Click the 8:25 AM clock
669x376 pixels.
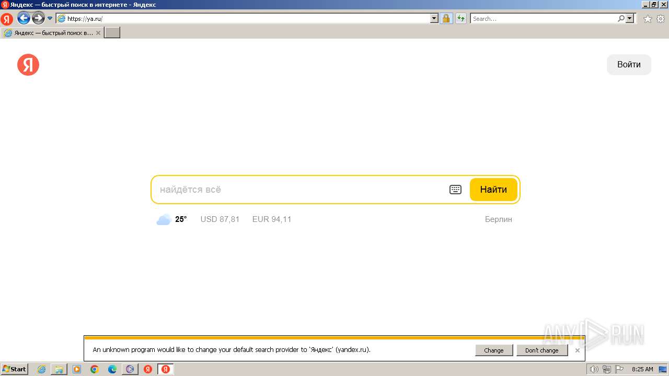click(642, 369)
